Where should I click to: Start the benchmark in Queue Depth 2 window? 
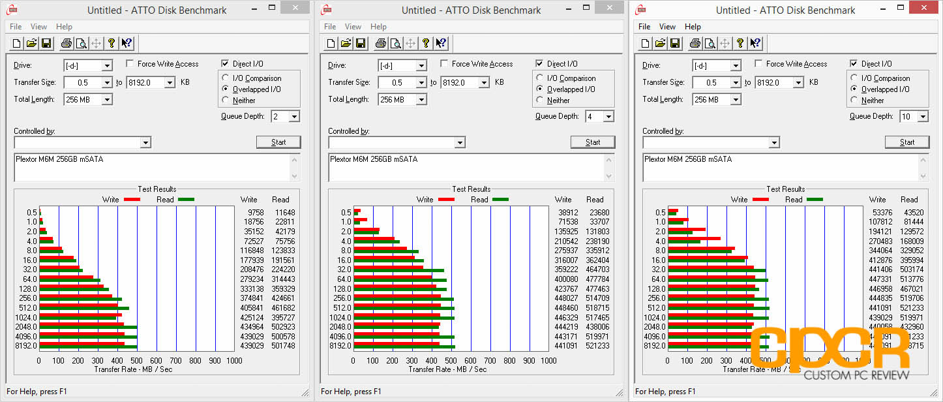click(x=278, y=142)
